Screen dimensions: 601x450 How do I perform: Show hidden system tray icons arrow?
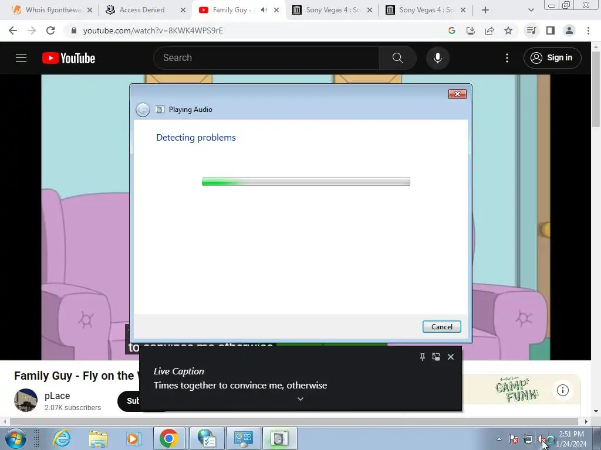click(x=499, y=439)
